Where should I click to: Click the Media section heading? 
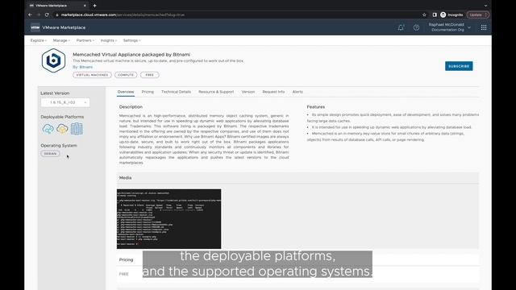(x=125, y=177)
